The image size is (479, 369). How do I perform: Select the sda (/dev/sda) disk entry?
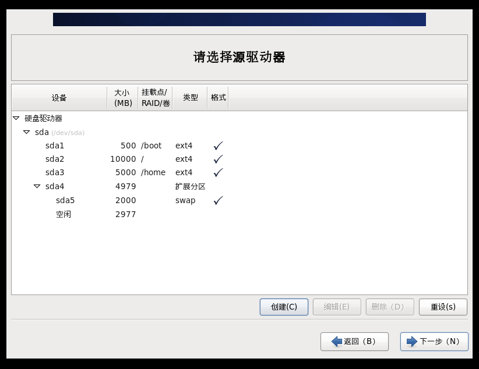pos(59,132)
